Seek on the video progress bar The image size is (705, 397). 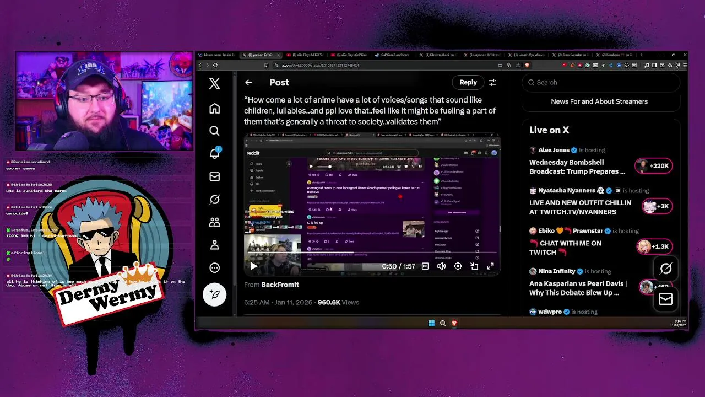click(372, 253)
